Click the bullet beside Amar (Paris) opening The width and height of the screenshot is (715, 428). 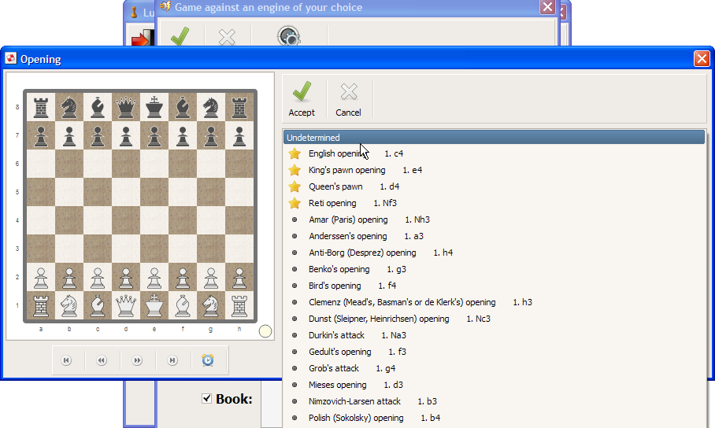point(295,220)
